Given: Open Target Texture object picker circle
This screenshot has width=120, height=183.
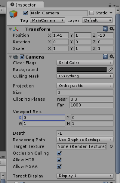Looking at the screenshot, I should click(111, 146).
